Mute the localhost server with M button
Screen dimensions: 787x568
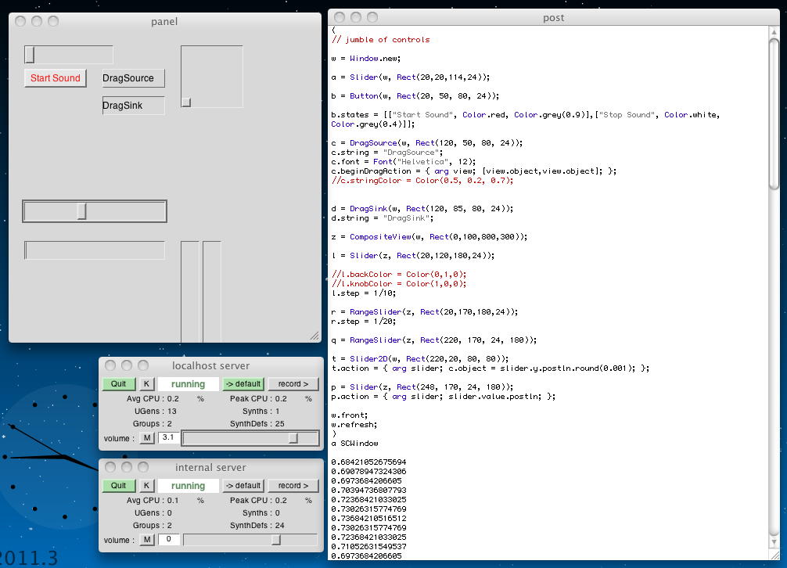coord(146,438)
